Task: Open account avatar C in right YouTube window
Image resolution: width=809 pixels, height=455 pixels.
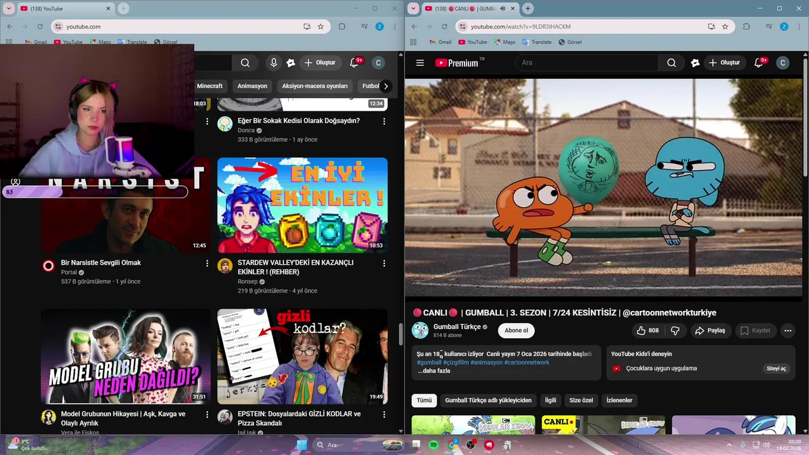Action: tap(782, 63)
